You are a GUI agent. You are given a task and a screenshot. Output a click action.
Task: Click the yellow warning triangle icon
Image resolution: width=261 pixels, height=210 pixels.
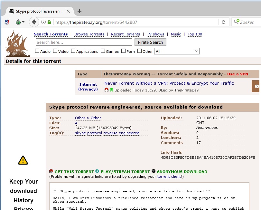(x=23, y=160)
